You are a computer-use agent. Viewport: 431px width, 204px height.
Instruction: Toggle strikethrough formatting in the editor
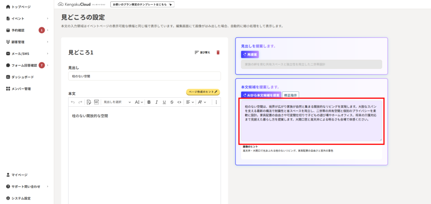pyautogui.click(x=172, y=102)
